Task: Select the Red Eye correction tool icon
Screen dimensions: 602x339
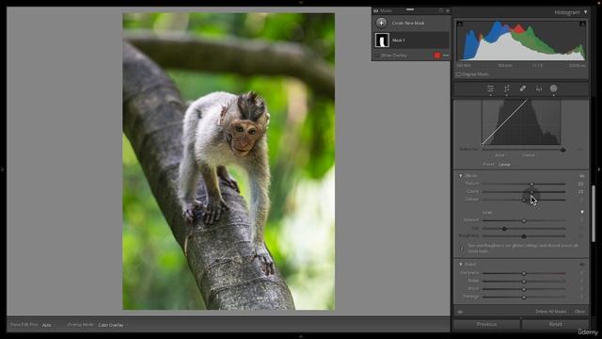Action: click(x=539, y=89)
